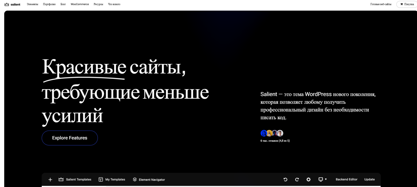Click the Покупка cart button
This screenshot has width=417, height=187.
pyautogui.click(x=407, y=4)
